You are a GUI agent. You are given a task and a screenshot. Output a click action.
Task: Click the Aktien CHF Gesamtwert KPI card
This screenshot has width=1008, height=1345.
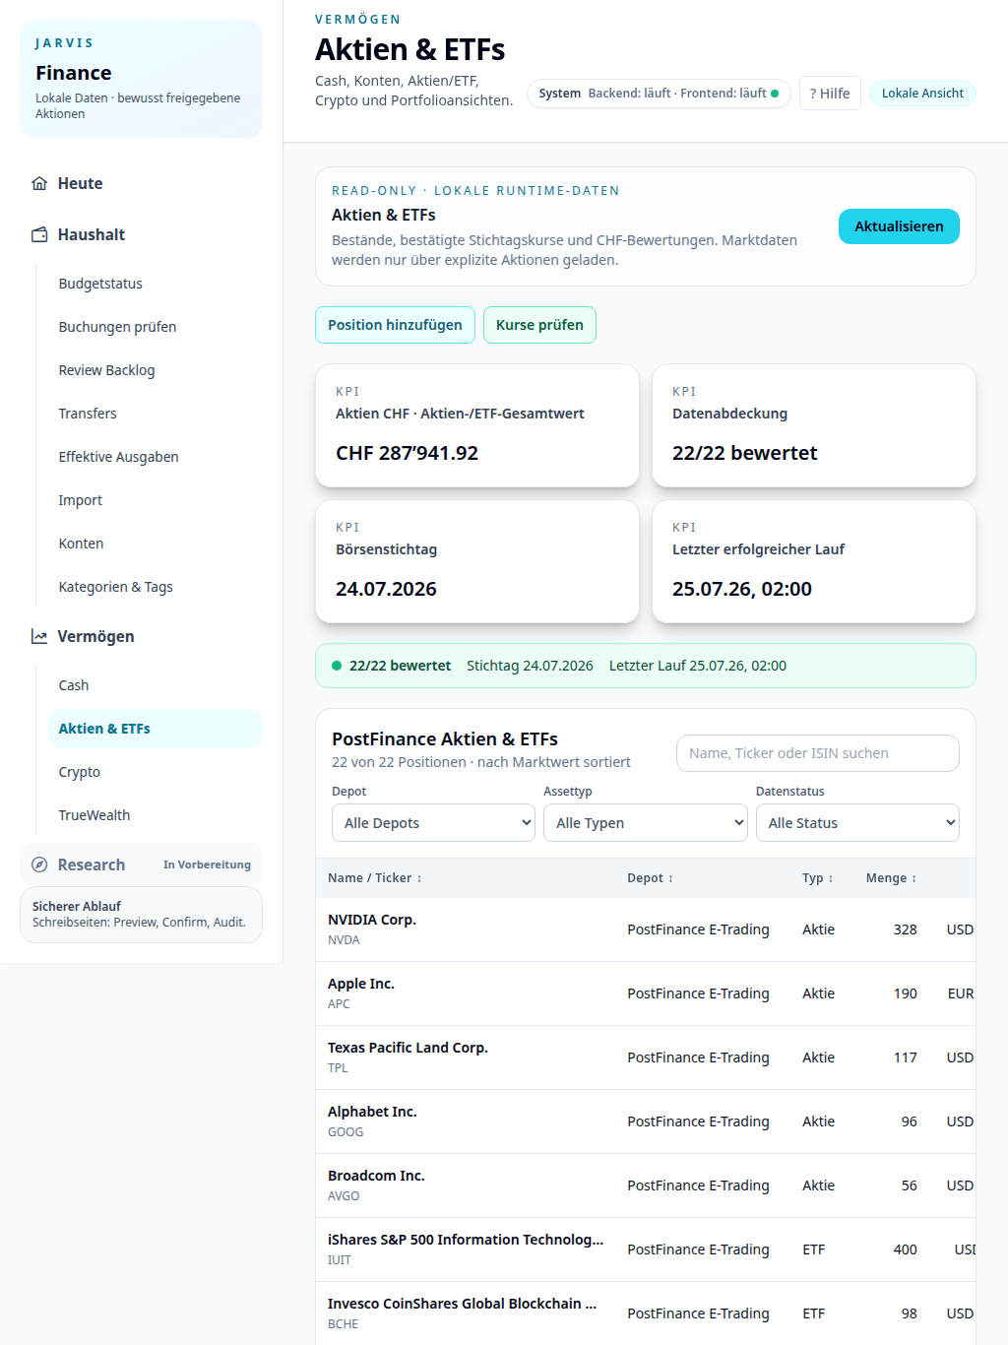477,425
